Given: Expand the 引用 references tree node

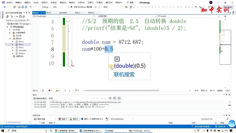Looking at the screenshot, I should point(10,30).
